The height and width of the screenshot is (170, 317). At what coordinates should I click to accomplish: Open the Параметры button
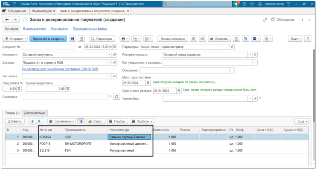pyautogui.click(x=102, y=38)
